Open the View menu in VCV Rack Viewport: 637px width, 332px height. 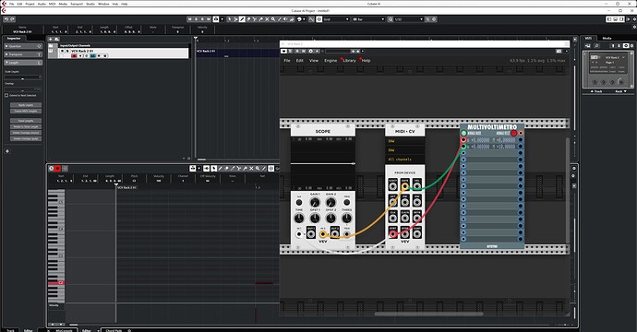click(314, 61)
